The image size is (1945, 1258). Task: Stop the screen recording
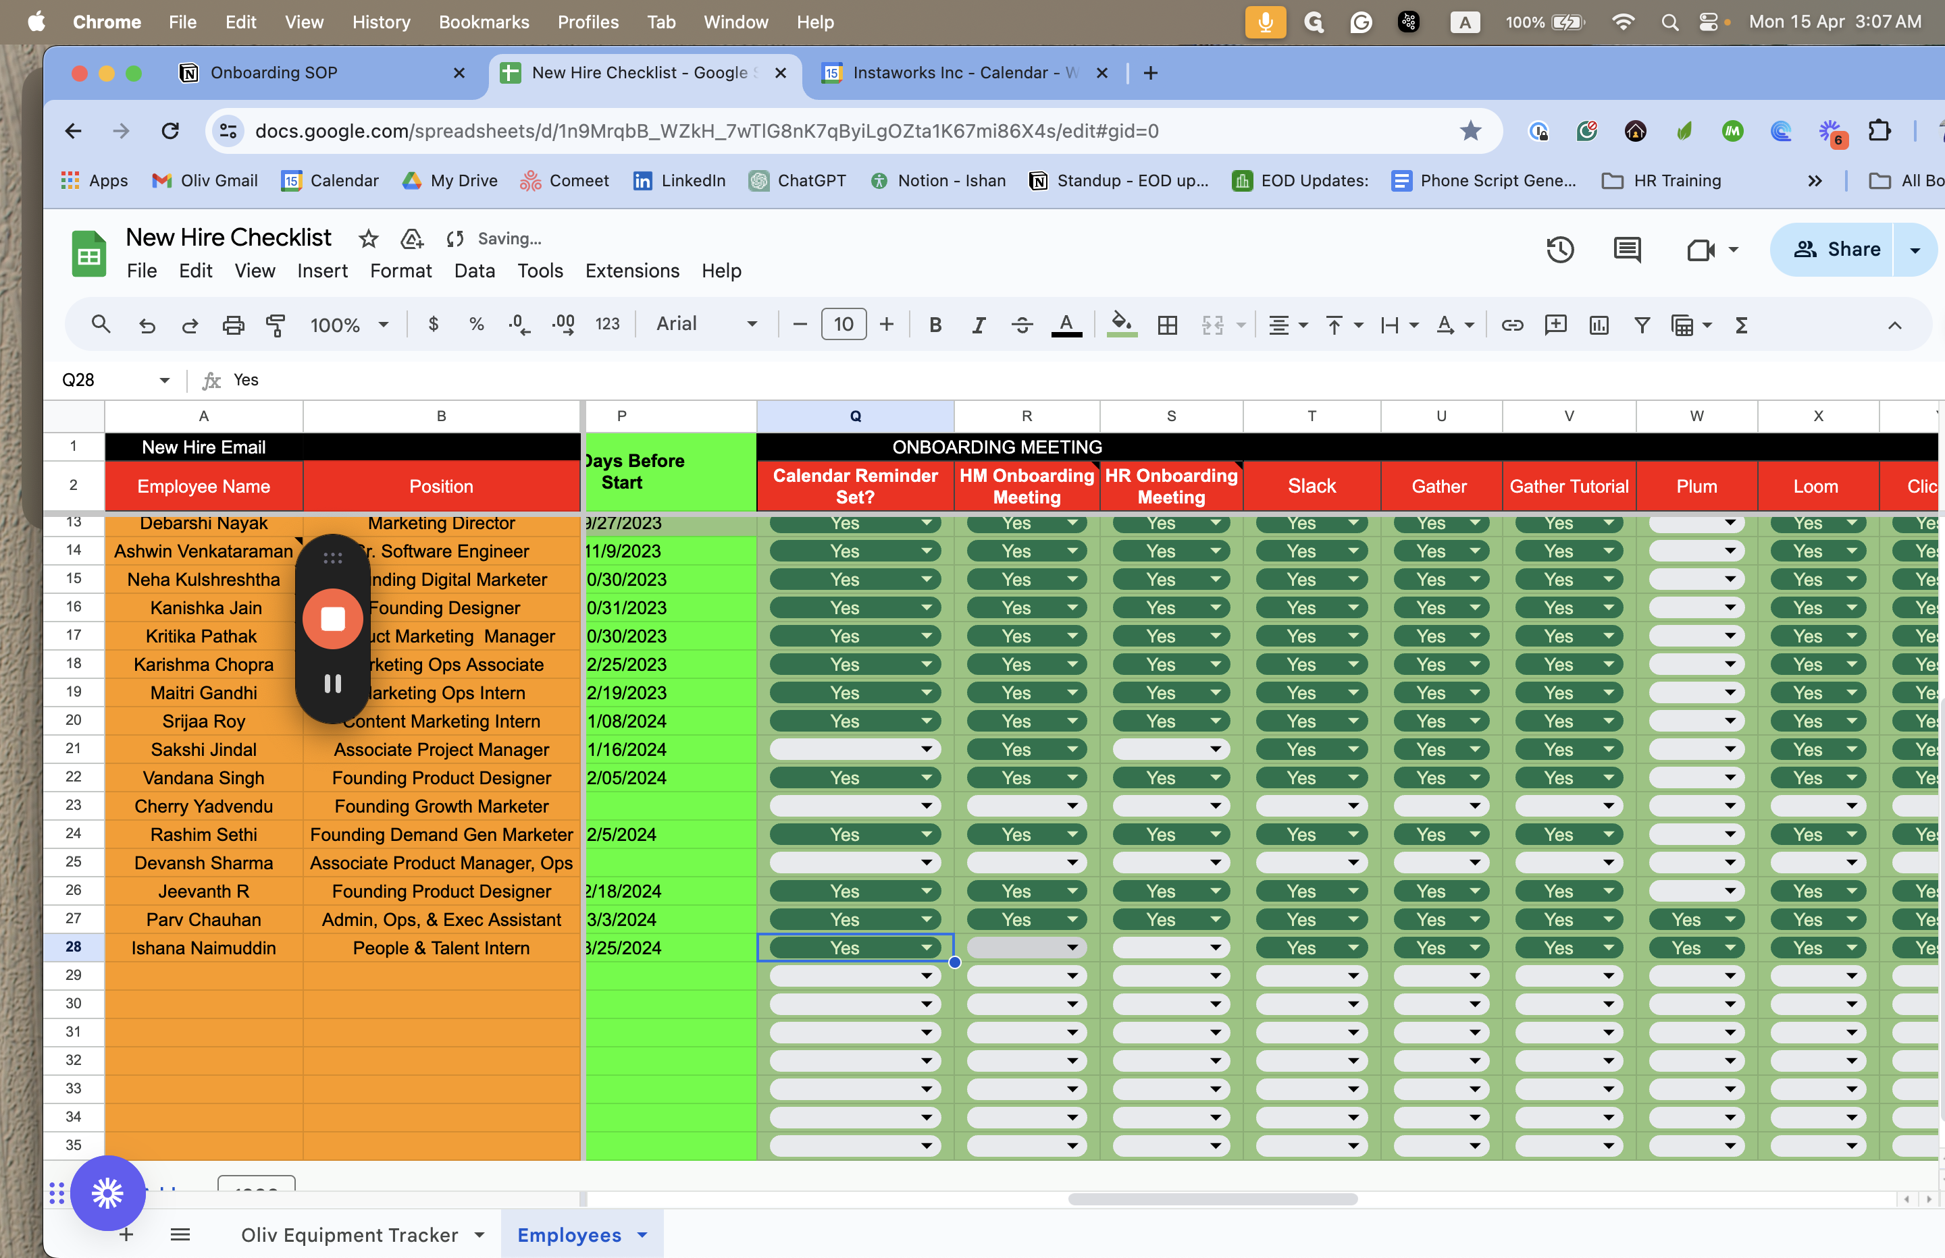click(333, 619)
